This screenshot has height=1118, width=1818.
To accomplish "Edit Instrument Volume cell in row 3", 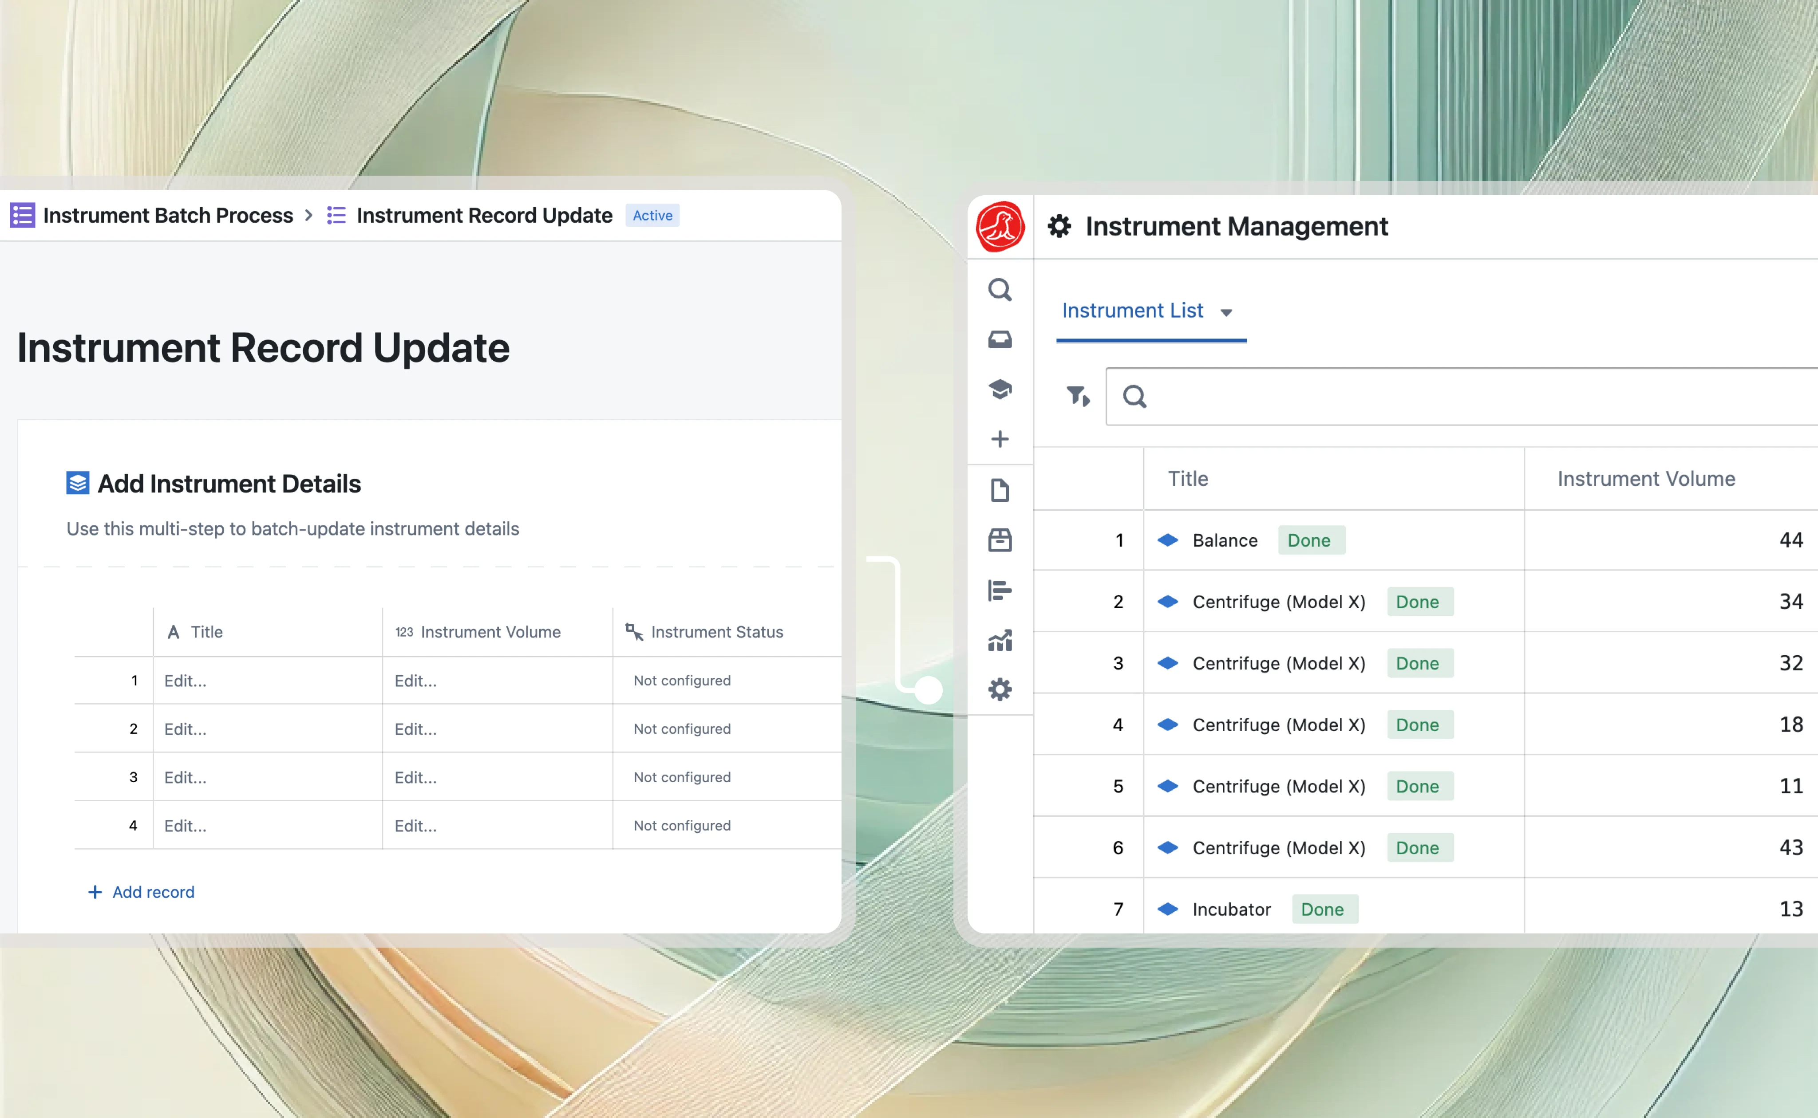I will click(498, 777).
